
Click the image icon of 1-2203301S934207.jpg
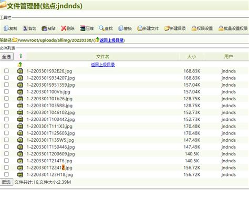pos(20,78)
